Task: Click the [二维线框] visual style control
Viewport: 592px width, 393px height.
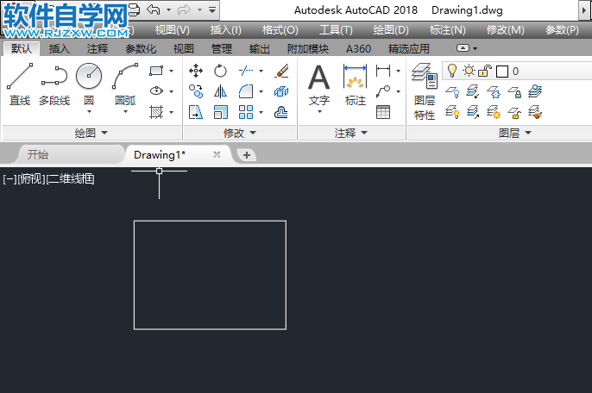Action: pyautogui.click(x=70, y=178)
